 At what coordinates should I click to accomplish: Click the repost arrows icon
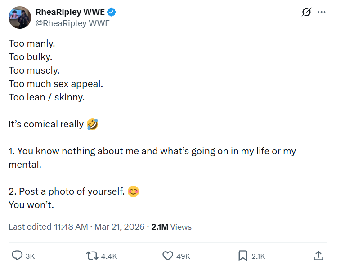(x=92, y=256)
